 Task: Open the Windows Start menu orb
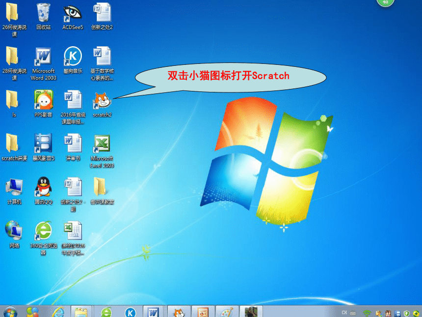pyautogui.click(x=11, y=312)
